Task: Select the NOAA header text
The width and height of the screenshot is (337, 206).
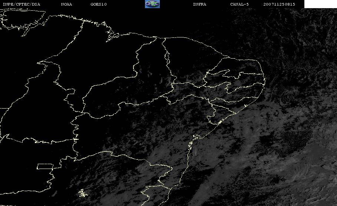Action: (66, 4)
